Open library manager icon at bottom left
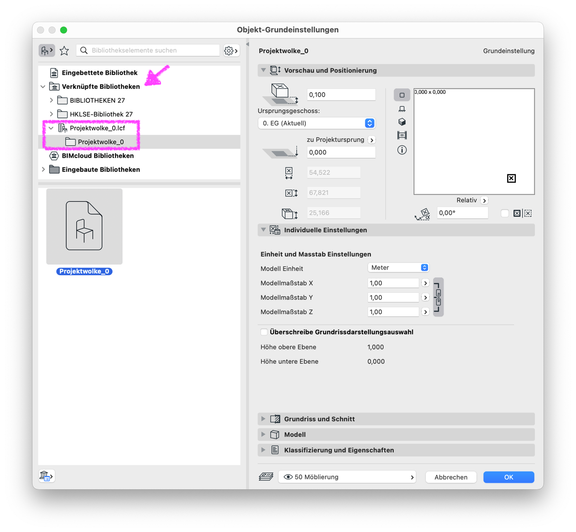 (x=46, y=476)
